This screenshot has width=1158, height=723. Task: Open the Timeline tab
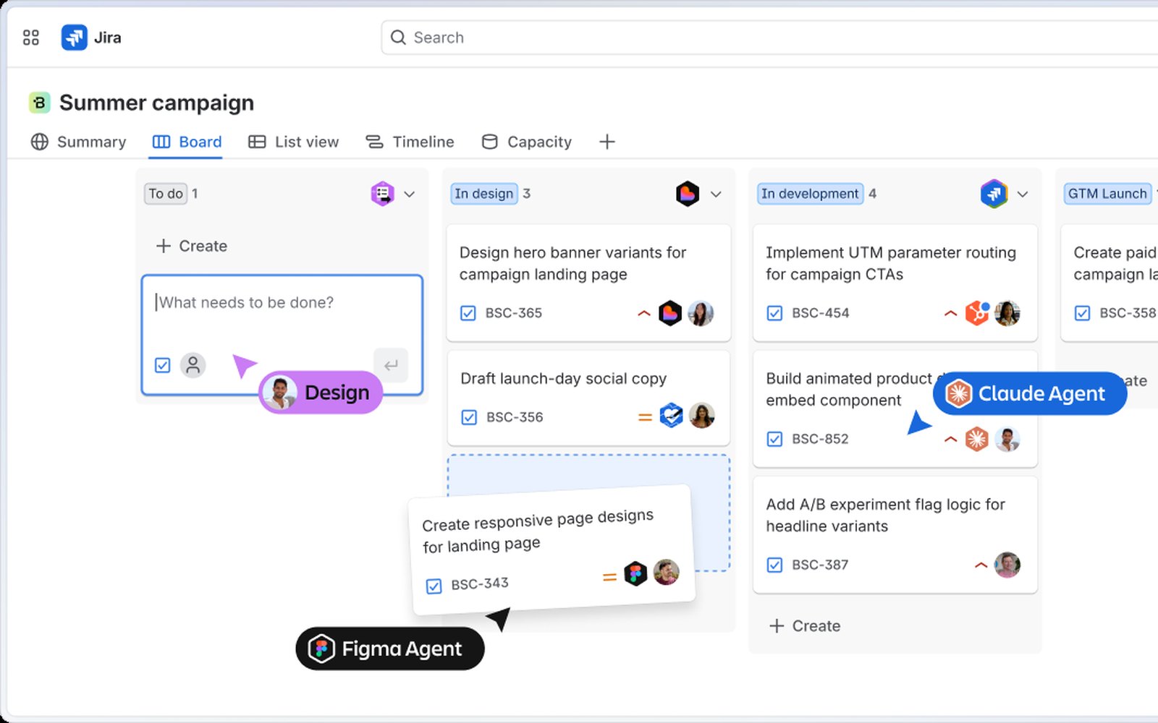coord(410,142)
